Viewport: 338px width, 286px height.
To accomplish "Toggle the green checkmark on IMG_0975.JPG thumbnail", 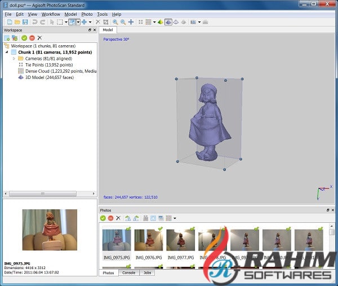I will tap(128, 228).
